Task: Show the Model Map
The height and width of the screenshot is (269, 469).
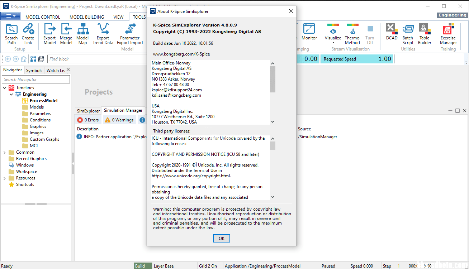Action: (82, 34)
